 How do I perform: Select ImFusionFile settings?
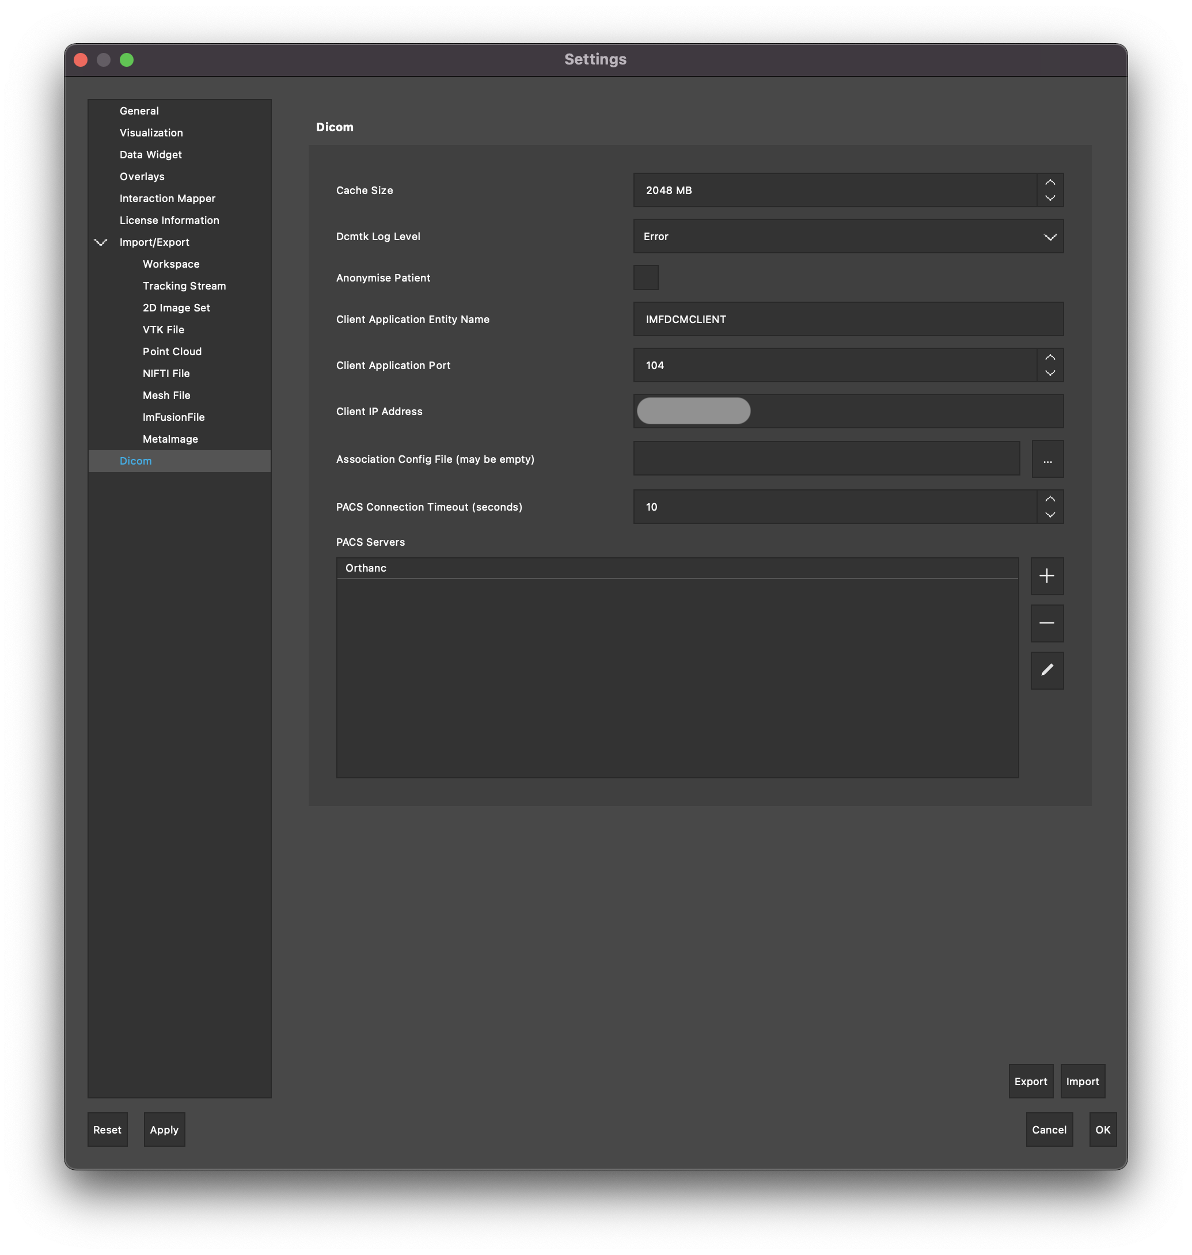coord(173,417)
